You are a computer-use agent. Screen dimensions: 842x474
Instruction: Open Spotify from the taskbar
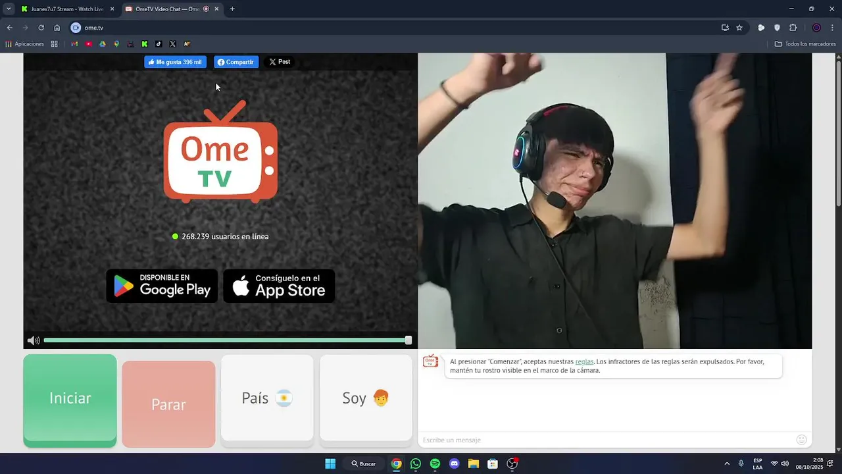435,463
